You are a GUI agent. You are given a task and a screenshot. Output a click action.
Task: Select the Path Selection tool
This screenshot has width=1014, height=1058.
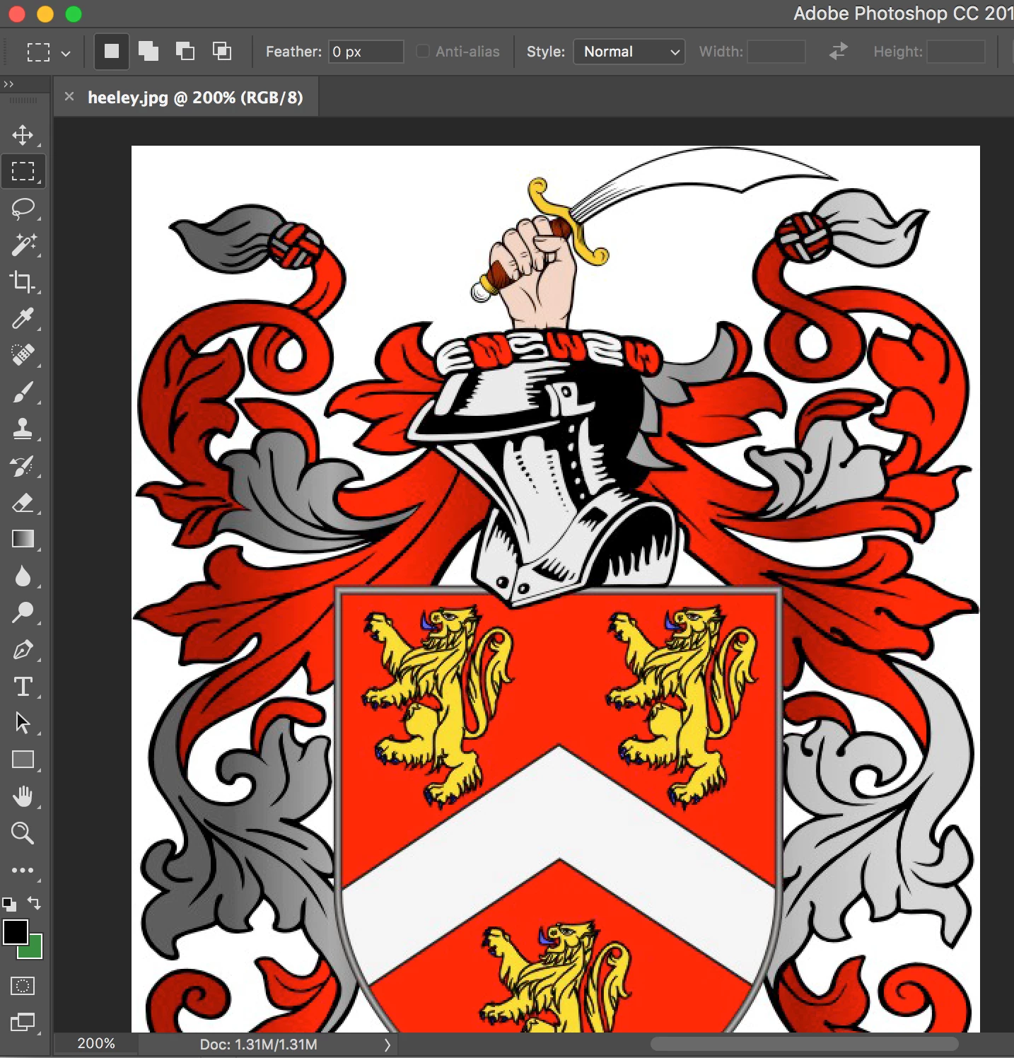pyautogui.click(x=23, y=723)
